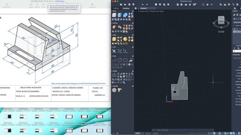
Task: Click the World UCS globe icon
Action: 114,51
